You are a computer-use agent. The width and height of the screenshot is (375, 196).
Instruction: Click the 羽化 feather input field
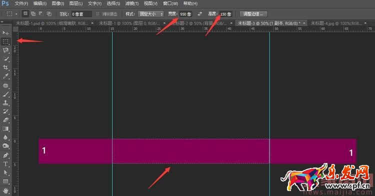pyautogui.click(x=81, y=14)
